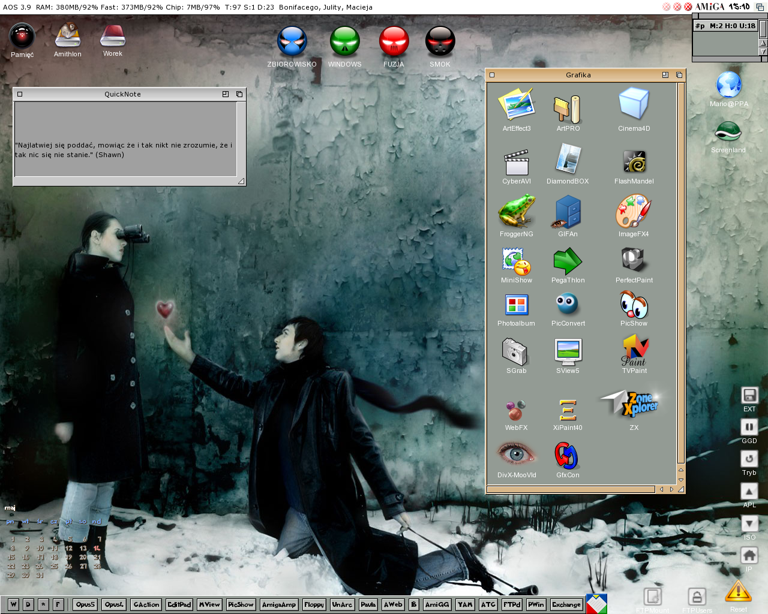Screen dimensions: 768x614
Task: Click the EXT floppy disk icon
Action: click(x=749, y=395)
